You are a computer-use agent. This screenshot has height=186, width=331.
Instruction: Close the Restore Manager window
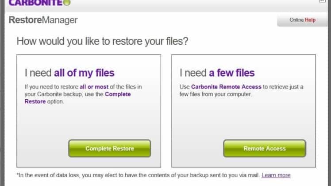322,1
